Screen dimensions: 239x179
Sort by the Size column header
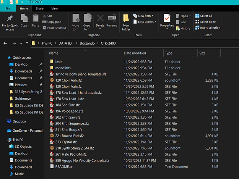click(202, 53)
